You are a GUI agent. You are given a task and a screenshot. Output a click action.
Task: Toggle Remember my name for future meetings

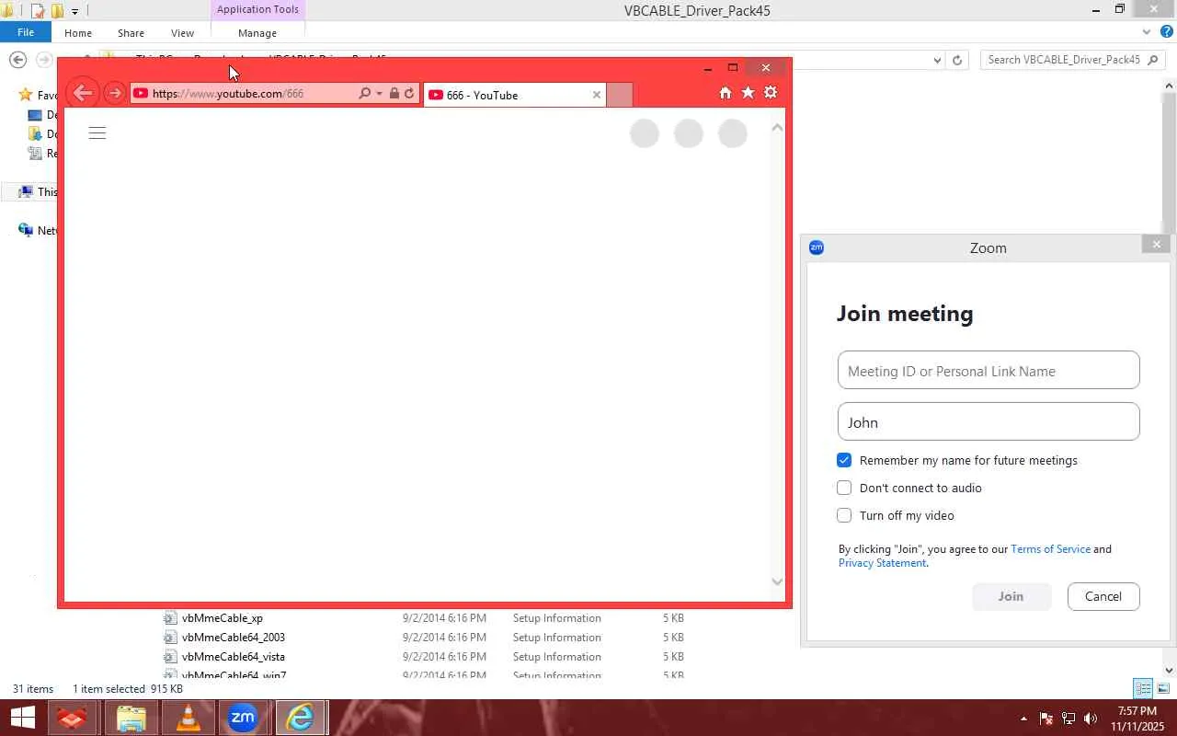point(844,460)
